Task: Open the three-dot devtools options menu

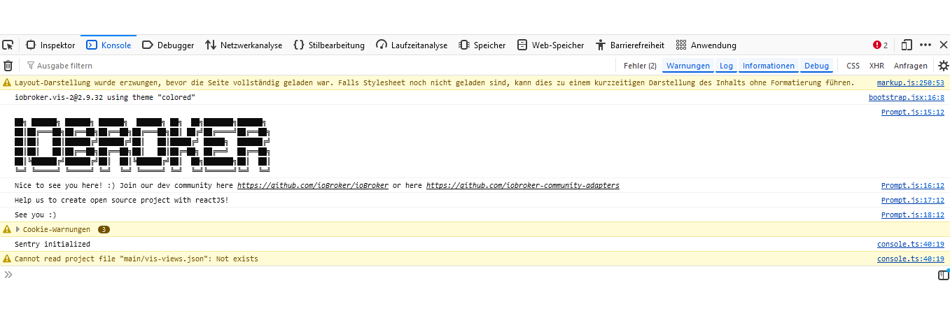Action: (x=925, y=45)
